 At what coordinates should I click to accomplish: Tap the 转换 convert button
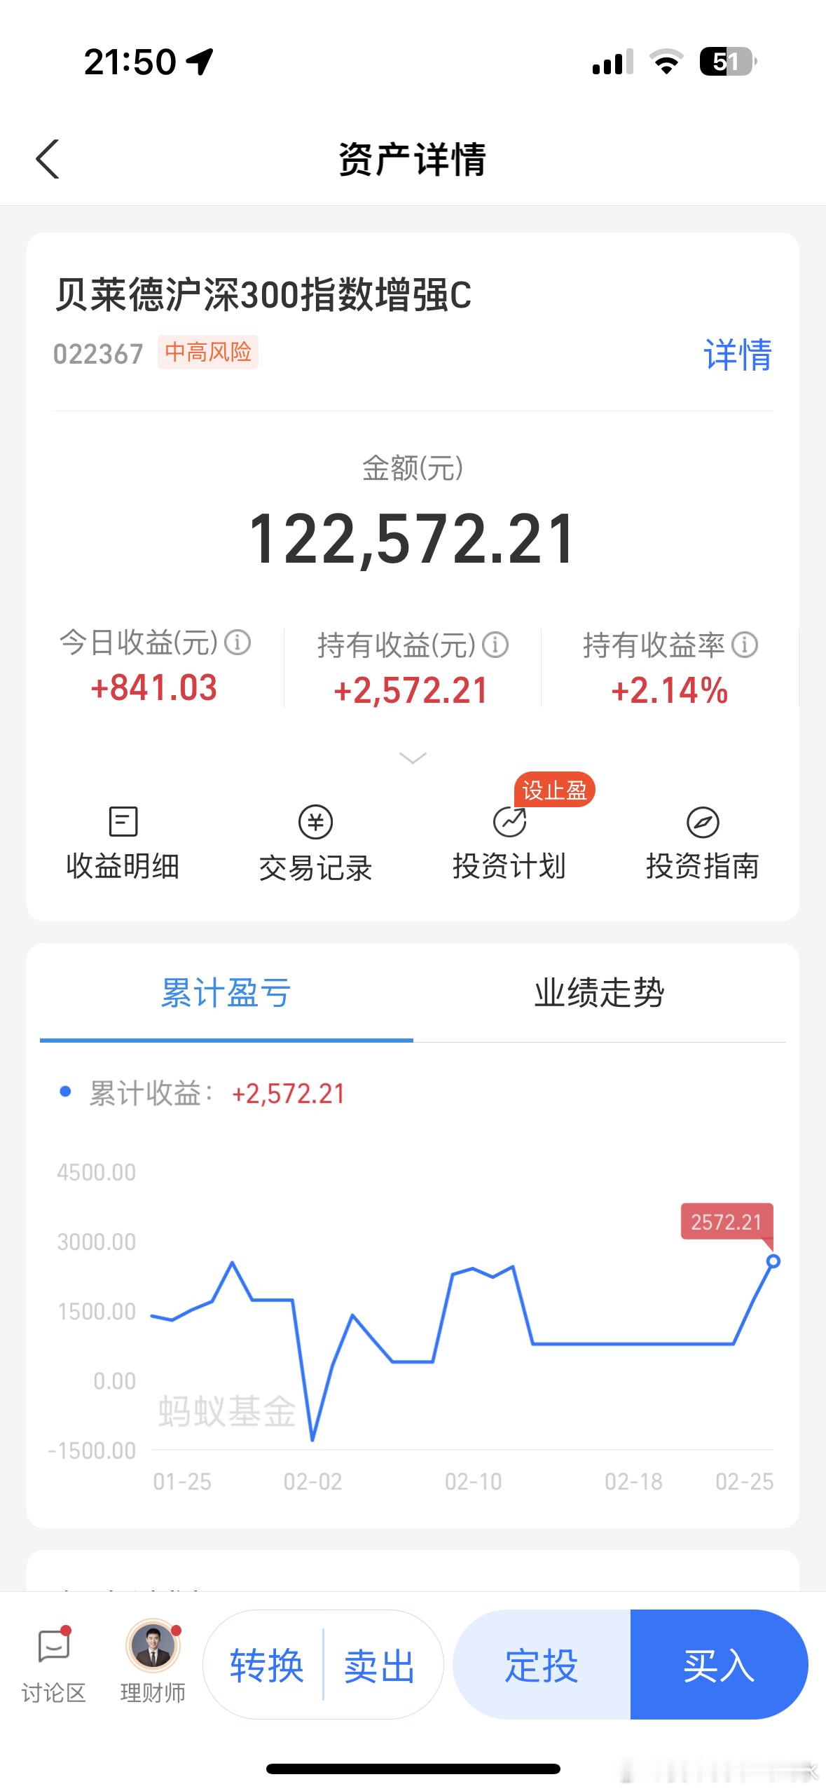267,1666
